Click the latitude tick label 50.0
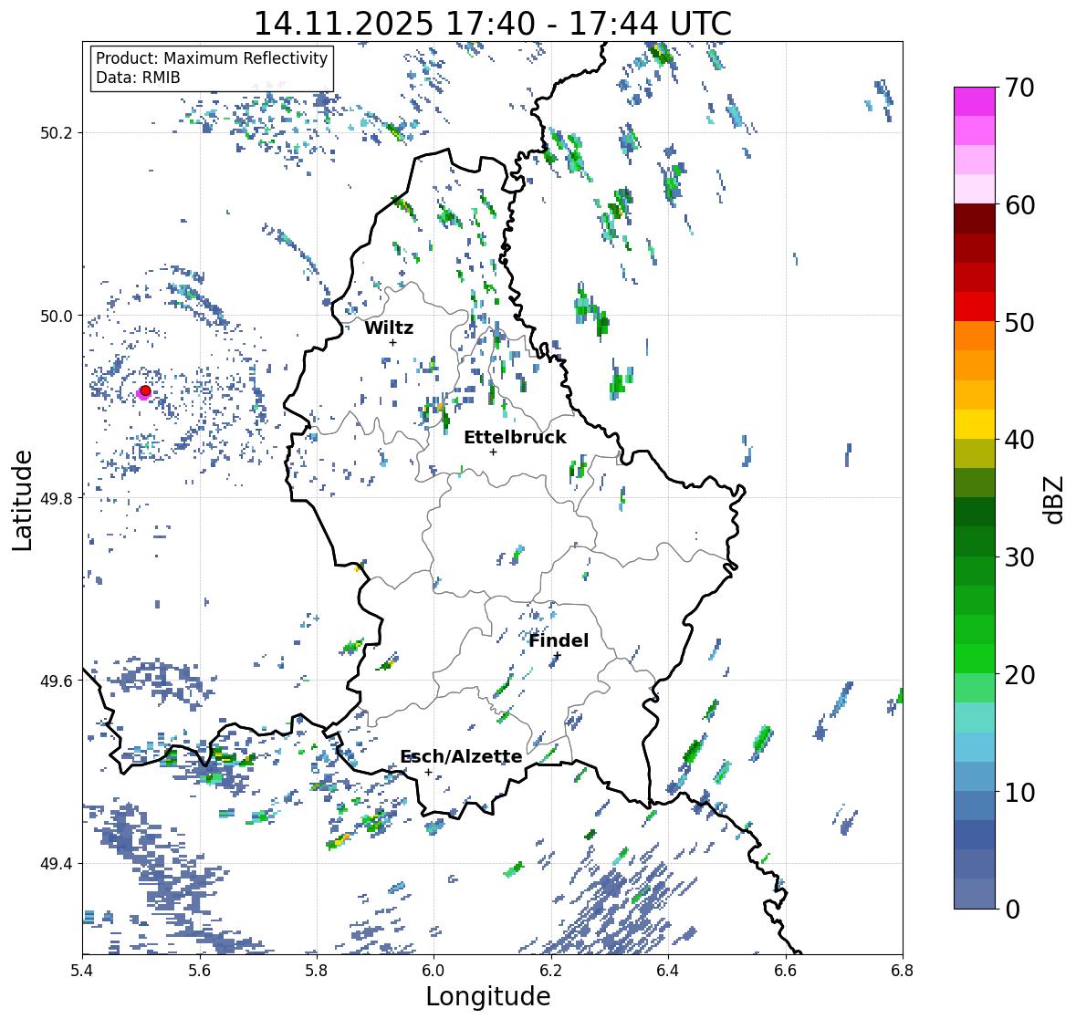 coord(57,317)
